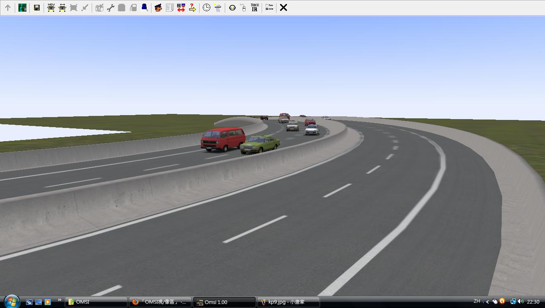Click the blue bell icon
The image size is (545, 308).
pos(144,8)
